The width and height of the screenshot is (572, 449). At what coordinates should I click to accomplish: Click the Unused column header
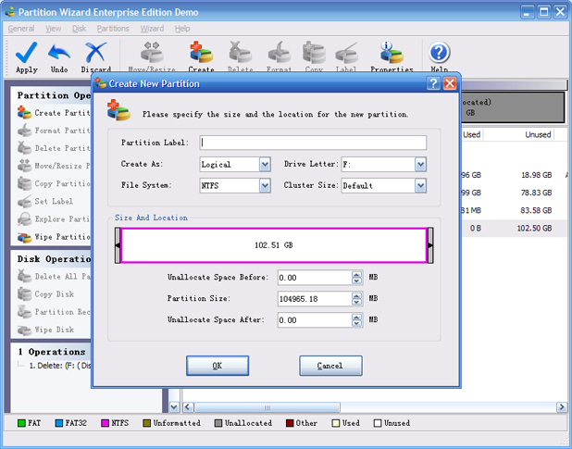(x=538, y=134)
